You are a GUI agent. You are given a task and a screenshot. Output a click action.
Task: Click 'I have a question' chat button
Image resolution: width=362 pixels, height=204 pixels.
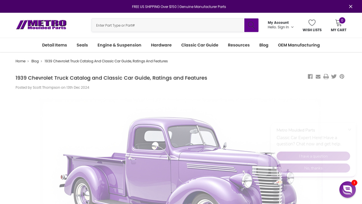pyautogui.click(x=313, y=156)
